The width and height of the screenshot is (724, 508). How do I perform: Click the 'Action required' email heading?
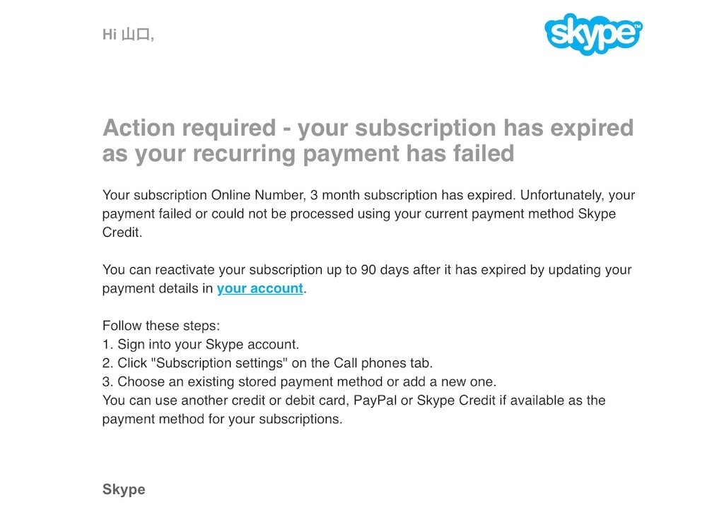point(368,141)
